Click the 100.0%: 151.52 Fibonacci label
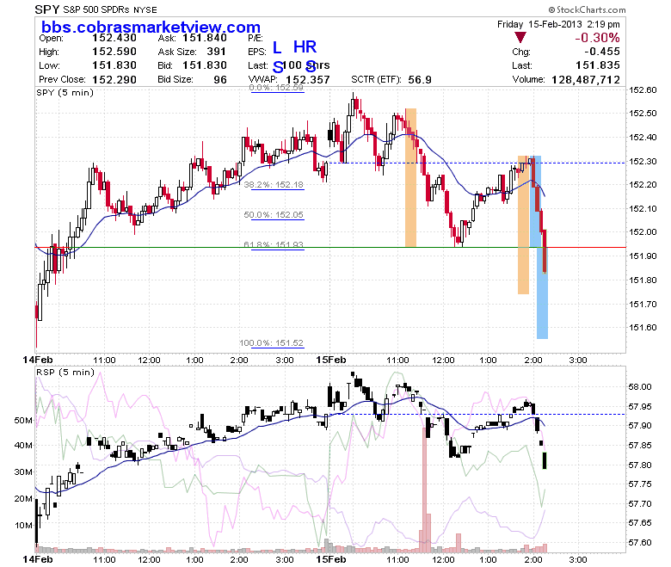 point(271,342)
